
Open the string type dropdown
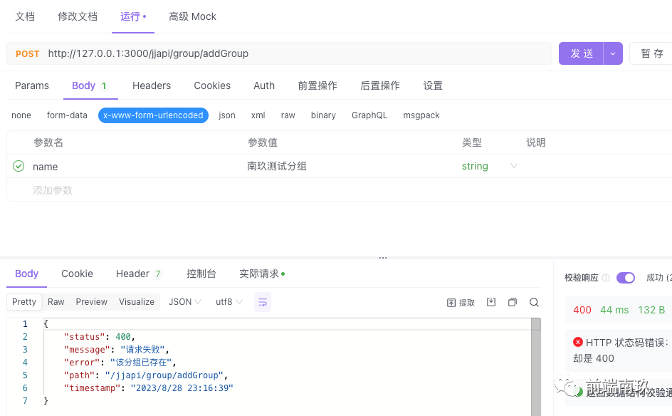pyautogui.click(x=513, y=166)
